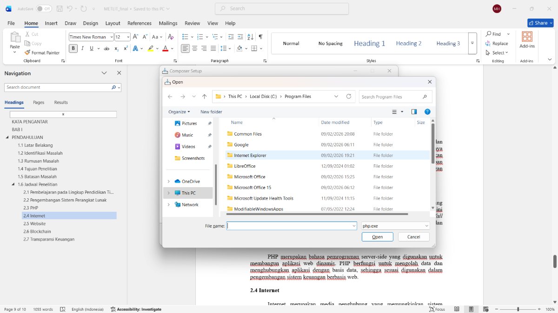This screenshot has height=313, width=558.
Task: Click New folder in Open dialog
Action: point(211,112)
